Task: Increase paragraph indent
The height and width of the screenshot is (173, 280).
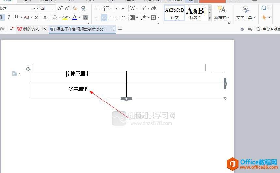Action: [124, 8]
